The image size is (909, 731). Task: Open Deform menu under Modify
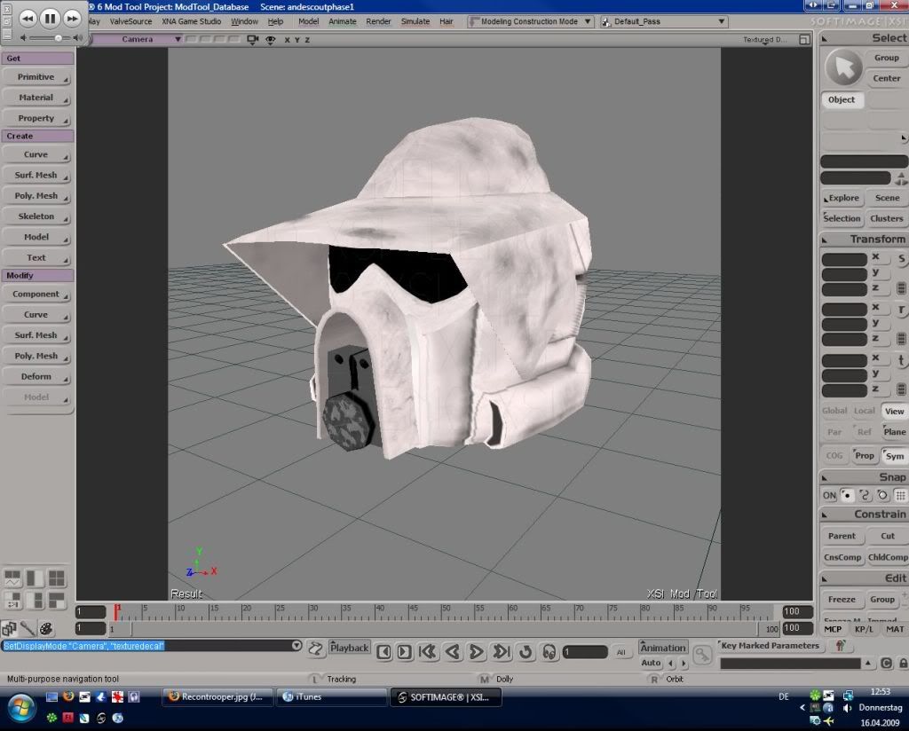point(36,376)
